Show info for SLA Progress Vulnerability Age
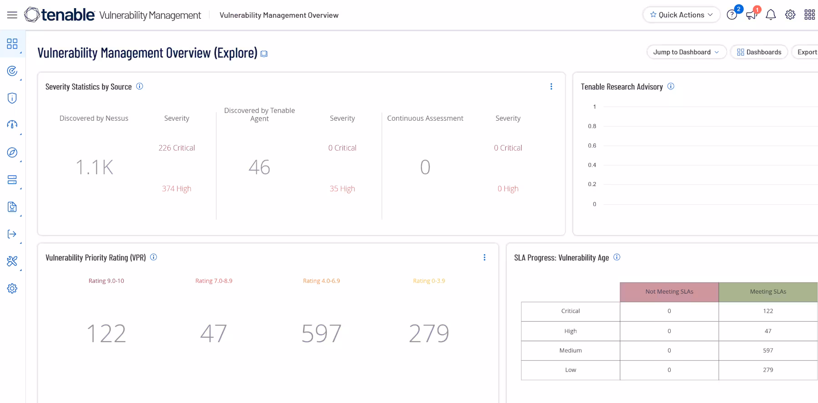 pos(617,257)
